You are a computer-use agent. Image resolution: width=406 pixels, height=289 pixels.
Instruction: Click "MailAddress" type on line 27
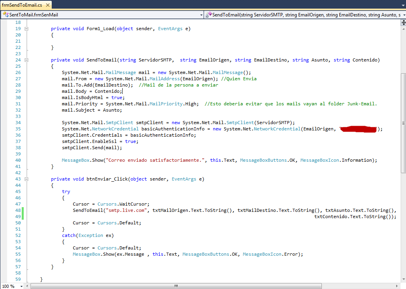point(165,79)
